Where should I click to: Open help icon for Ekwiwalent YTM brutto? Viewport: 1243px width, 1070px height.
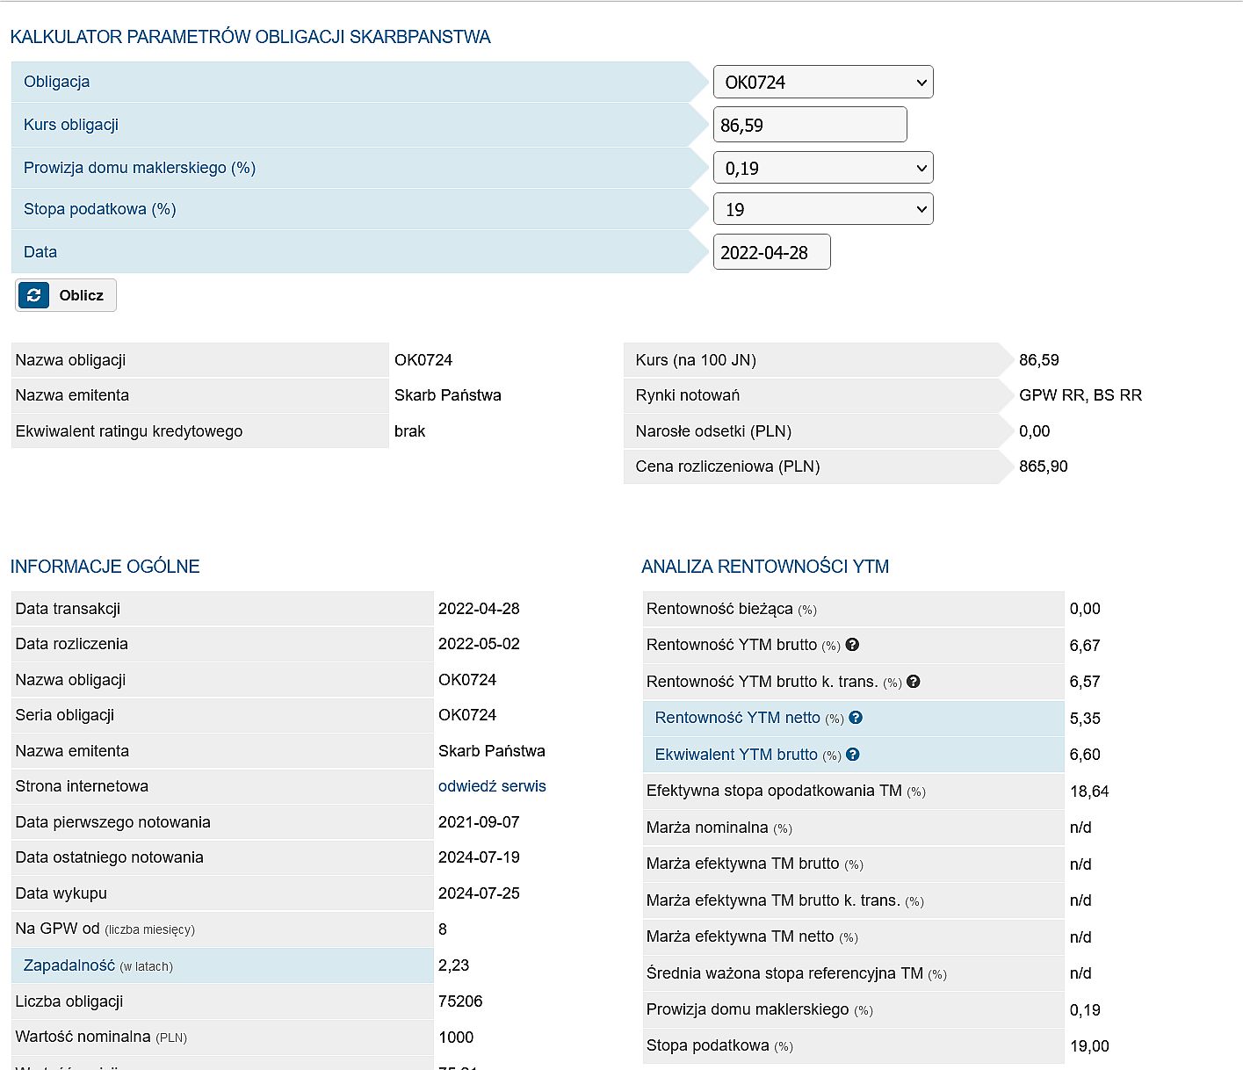coord(853,755)
